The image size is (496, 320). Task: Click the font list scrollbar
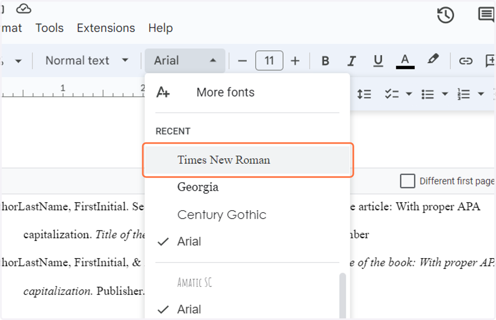pyautogui.click(x=343, y=296)
